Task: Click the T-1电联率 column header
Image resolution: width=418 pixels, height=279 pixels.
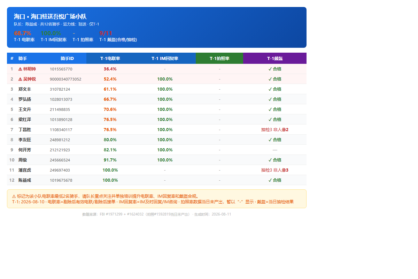Action: point(110,59)
